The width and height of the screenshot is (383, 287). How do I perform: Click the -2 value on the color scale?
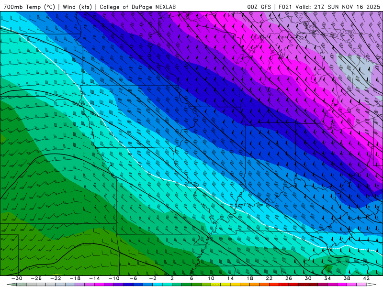point(153,278)
